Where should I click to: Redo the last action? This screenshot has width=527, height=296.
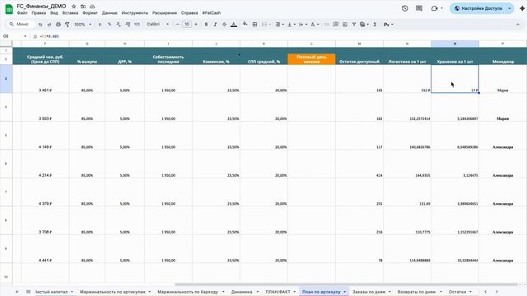pos(49,25)
